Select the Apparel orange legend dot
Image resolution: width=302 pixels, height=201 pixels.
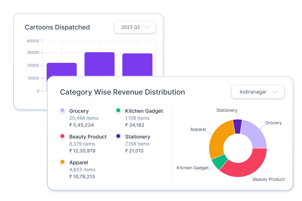[62, 162]
